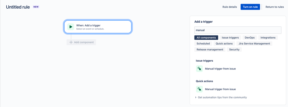The height and width of the screenshot is (107, 288).
Task: Expand Get automation tips from the community
Action: [221, 97]
